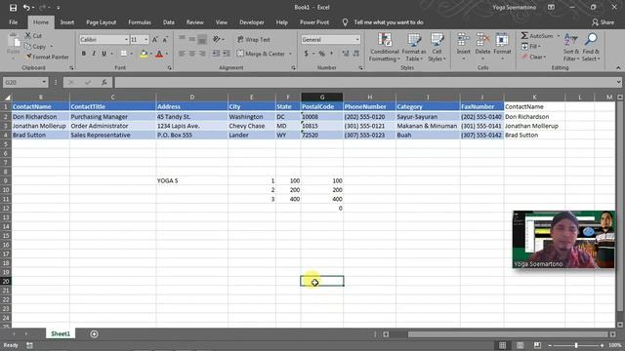This screenshot has width=625, height=351.
Task: Click the Cut scissors icon
Action: point(28,36)
